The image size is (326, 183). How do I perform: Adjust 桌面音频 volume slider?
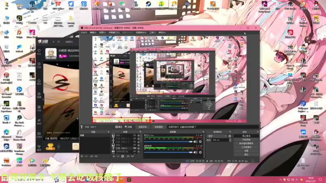[168, 152]
